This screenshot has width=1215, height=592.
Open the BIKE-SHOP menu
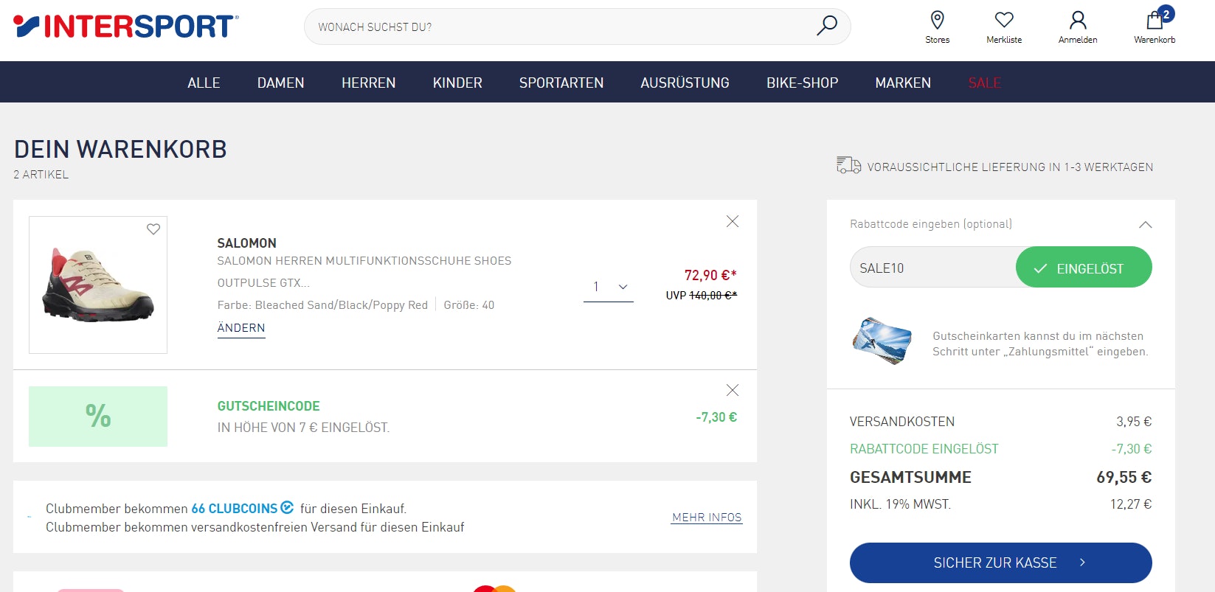[803, 83]
